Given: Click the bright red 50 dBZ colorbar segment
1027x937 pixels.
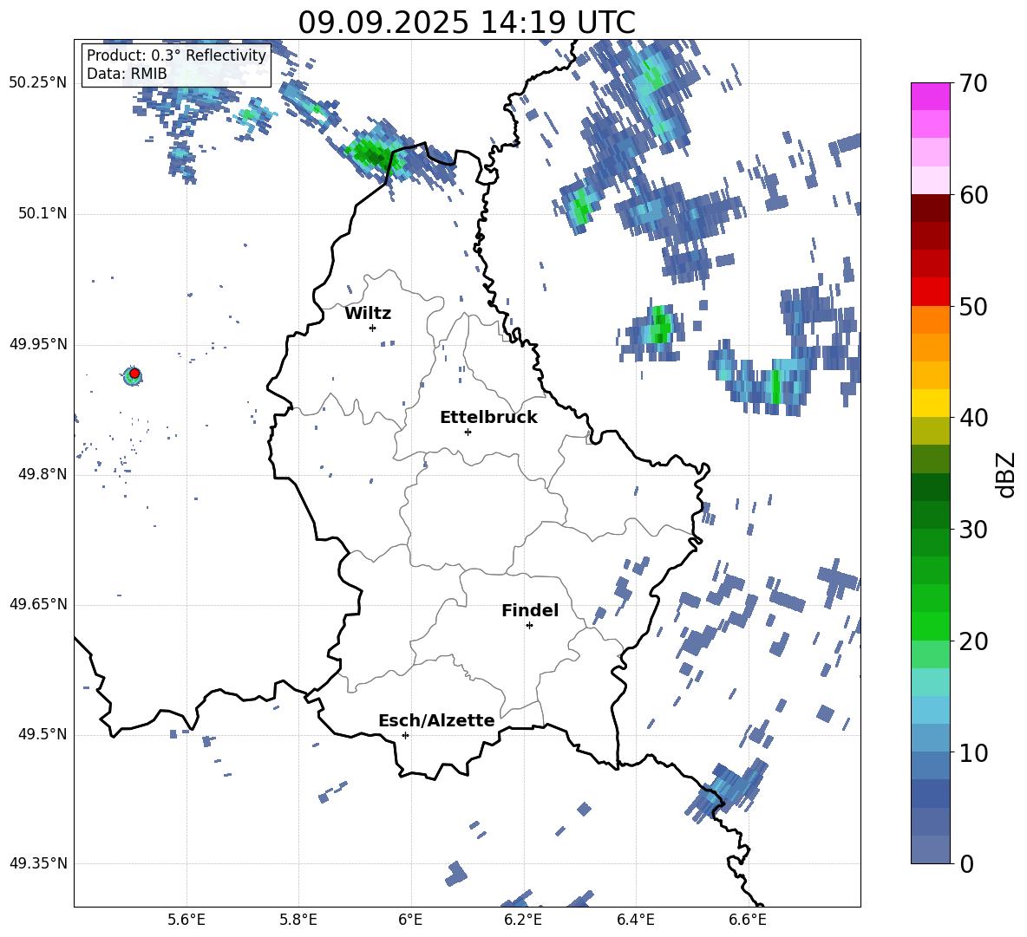Looking at the screenshot, I should pyautogui.click(x=930, y=292).
